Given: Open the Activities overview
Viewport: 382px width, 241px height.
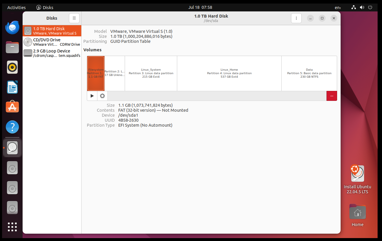Looking at the screenshot, I should point(16,7).
